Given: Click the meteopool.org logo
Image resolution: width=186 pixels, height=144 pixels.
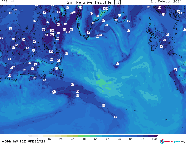Looking at the screenshot, I should click(173, 141).
